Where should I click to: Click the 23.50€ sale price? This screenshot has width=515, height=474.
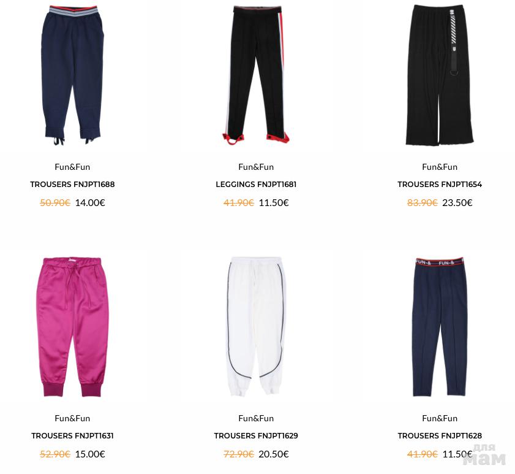457,202
